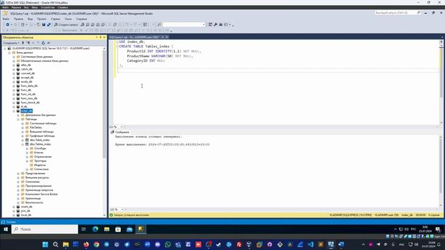445x250 pixels.
Task: Collapse the Таблицы folder node
Action: coord(19,119)
